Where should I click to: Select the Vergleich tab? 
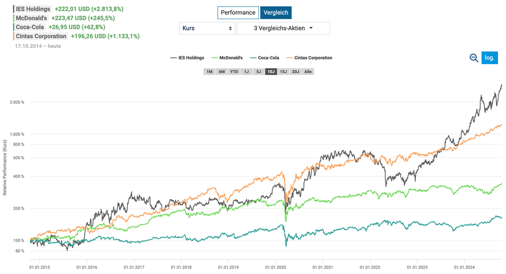(x=276, y=13)
